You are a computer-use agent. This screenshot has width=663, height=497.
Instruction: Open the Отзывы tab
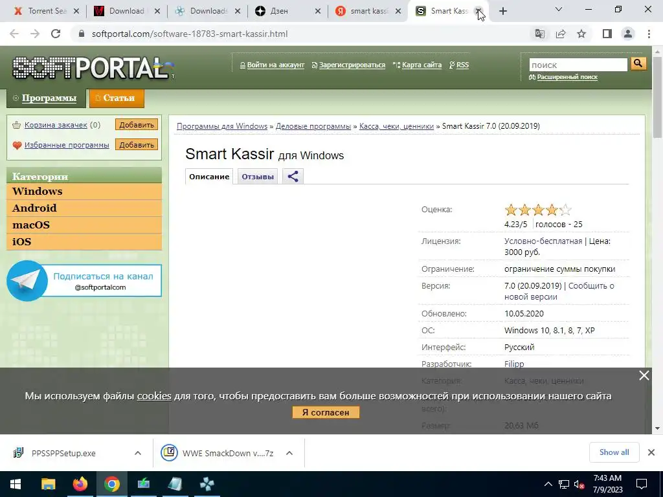258,177
